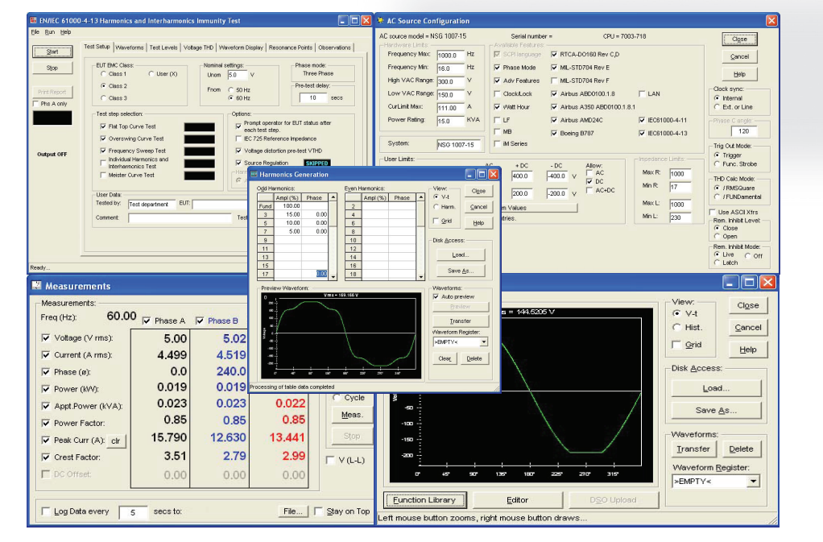The width and height of the screenshot is (823, 542).
Task: Toggle Crest Factor measurement checkbox
Action: (x=46, y=457)
